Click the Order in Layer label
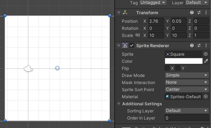Image resolution: width=211 pixels, height=128 pixels. point(141,118)
